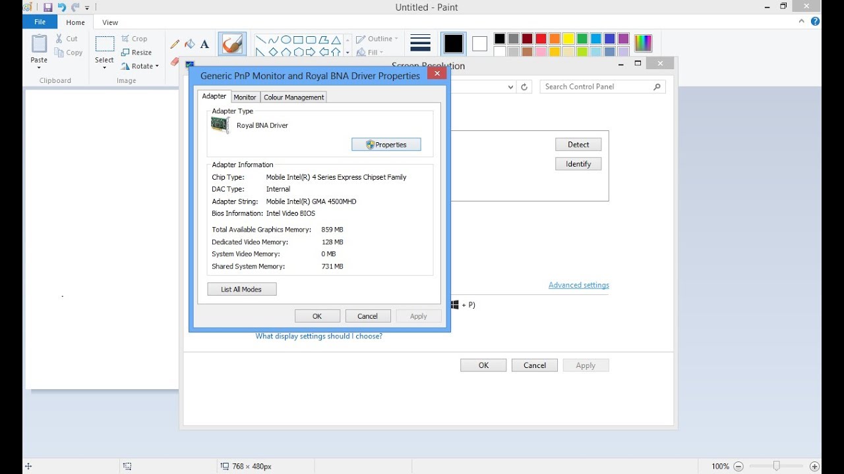The width and height of the screenshot is (844, 474).
Task: Click the Undo arrow in the quick access toolbar
Action: pyautogui.click(x=61, y=7)
